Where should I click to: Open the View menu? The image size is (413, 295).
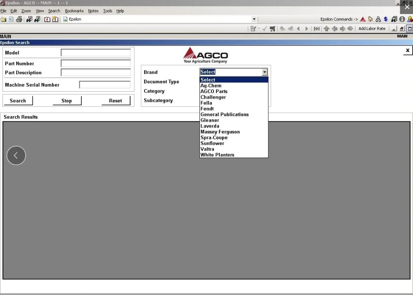40,11
